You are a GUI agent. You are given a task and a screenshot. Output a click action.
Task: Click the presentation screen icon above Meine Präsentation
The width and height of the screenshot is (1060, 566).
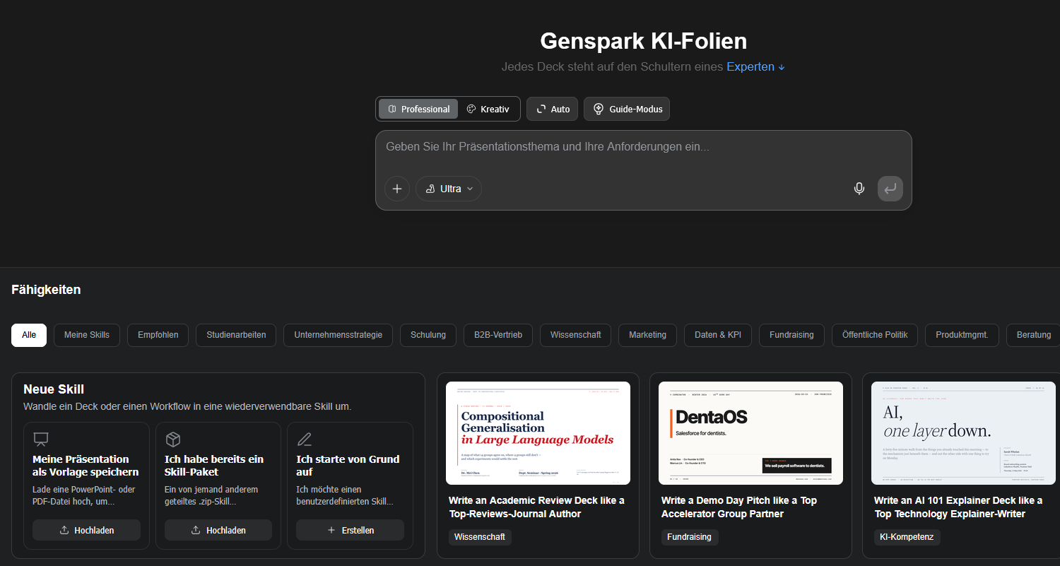coord(41,440)
